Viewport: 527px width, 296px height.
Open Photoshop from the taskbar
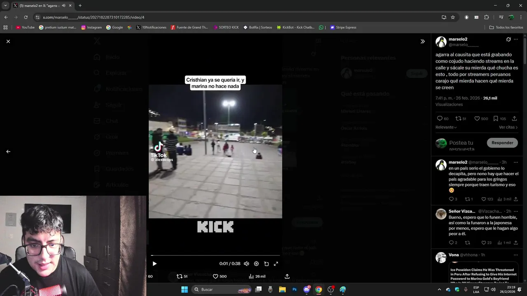[294, 289]
